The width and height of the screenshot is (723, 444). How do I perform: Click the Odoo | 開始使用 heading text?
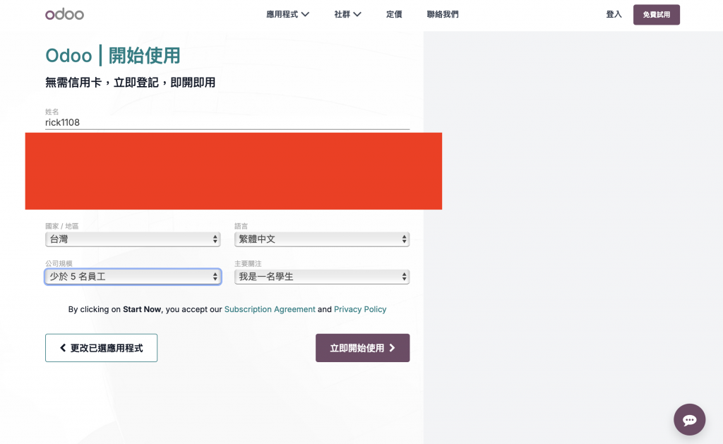tap(112, 56)
